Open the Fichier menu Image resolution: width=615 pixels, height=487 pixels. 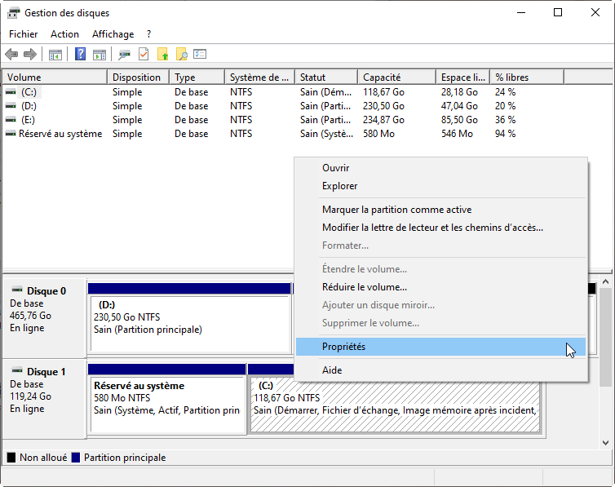point(24,34)
